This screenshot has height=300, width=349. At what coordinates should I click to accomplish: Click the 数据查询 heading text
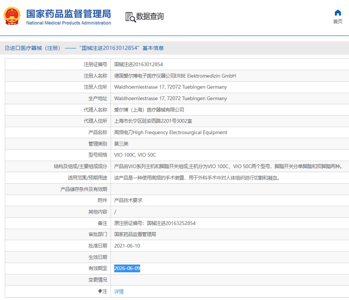click(x=150, y=16)
